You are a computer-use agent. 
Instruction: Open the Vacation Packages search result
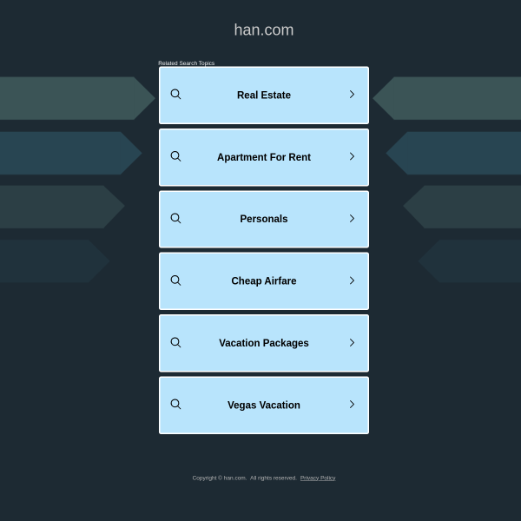264,343
